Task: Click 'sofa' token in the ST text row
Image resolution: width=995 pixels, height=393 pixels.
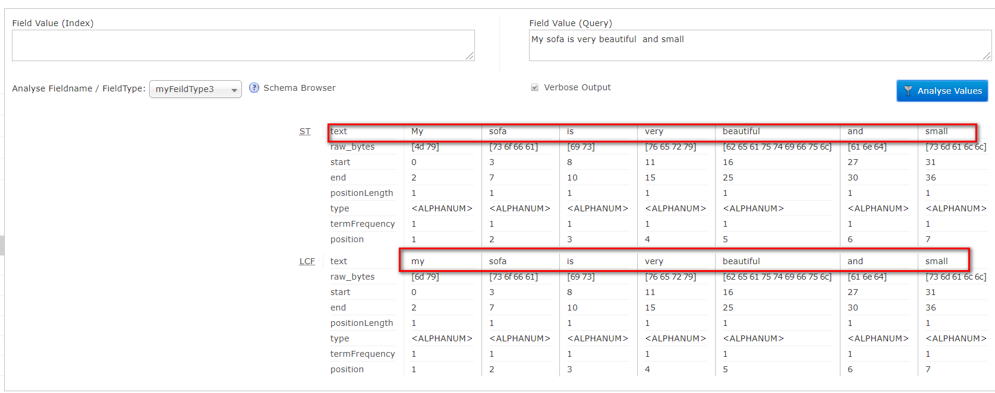Action: (498, 131)
